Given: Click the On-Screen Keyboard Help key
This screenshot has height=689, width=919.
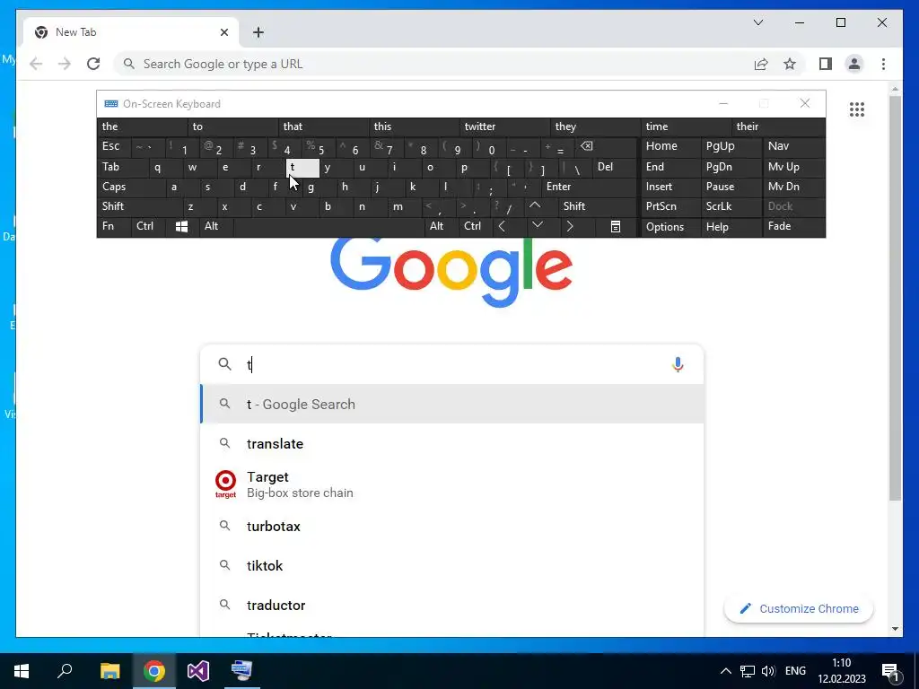Looking at the screenshot, I should coord(731,227).
